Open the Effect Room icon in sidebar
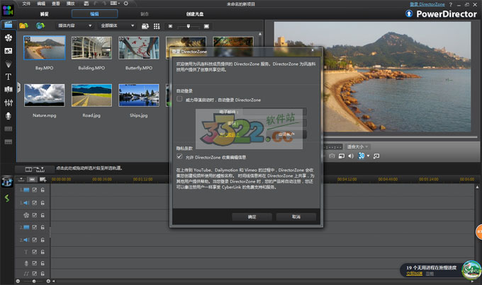Image resolution: width=482 pixels, height=285 pixels. coord(9,37)
